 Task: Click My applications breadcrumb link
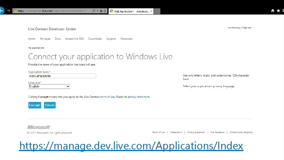tap(36, 48)
